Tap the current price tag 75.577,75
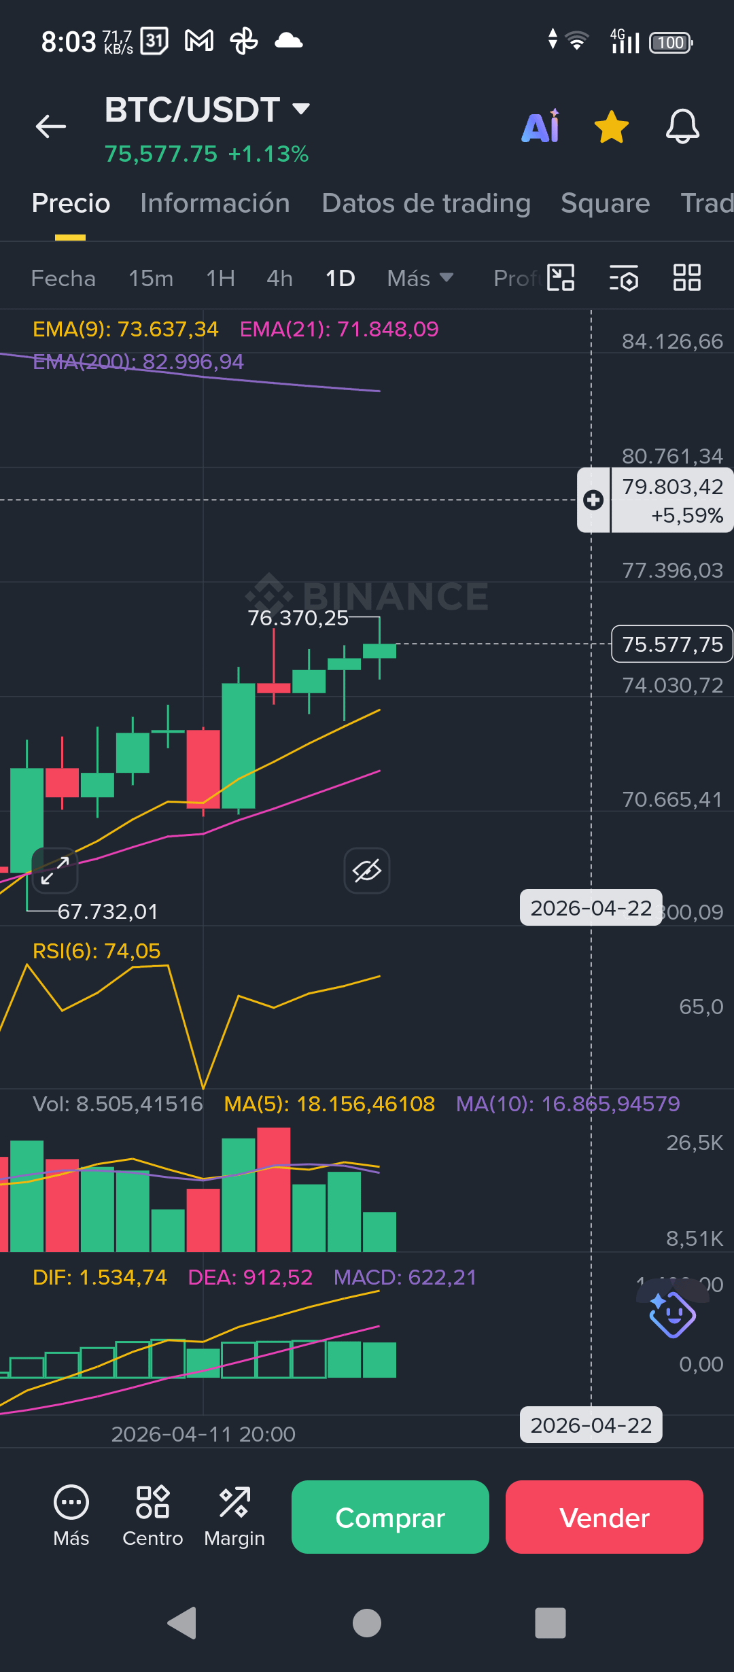Viewport: 734px width, 1672px height. click(x=672, y=644)
